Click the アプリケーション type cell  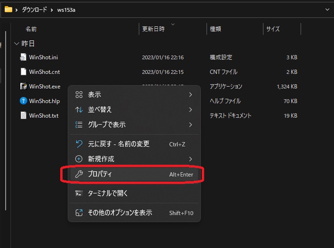coord(226,87)
